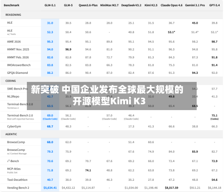Click the bold 91.4 GPT-5.4 IMOAnswerBench score
This screenshot has height=192, width=224.
pyautogui.click(x=215, y=65)
